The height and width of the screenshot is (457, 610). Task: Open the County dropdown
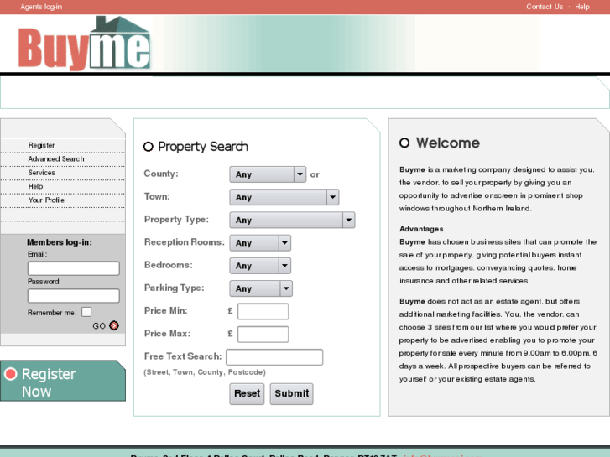click(268, 174)
